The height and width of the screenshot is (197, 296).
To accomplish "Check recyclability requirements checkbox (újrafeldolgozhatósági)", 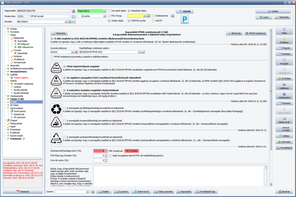I will pyautogui.click(x=65, y=108).
